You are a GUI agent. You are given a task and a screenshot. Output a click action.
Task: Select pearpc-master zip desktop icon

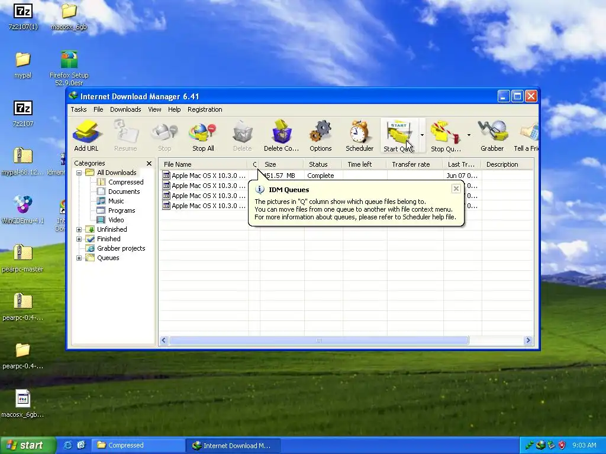point(23,258)
